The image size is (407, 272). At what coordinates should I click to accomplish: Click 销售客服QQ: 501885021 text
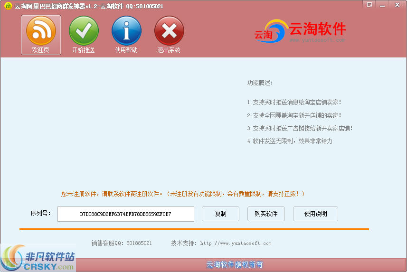point(122,243)
